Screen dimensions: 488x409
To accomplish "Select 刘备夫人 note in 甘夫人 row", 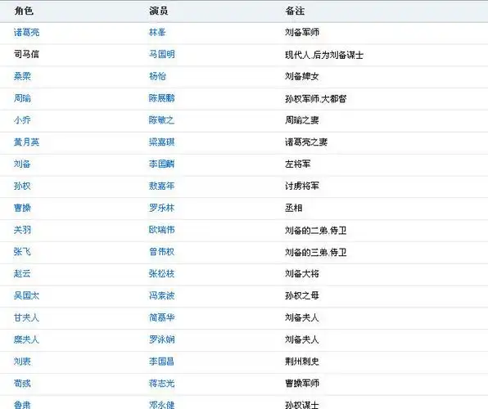I will tap(302, 317).
